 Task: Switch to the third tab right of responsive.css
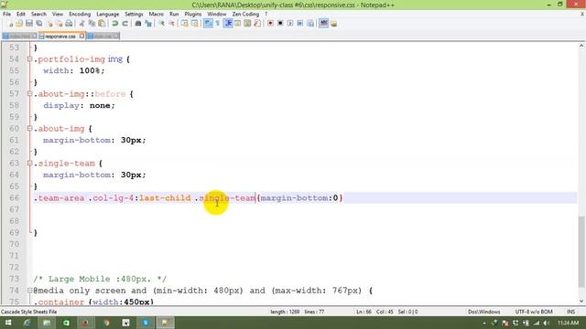(x=103, y=37)
